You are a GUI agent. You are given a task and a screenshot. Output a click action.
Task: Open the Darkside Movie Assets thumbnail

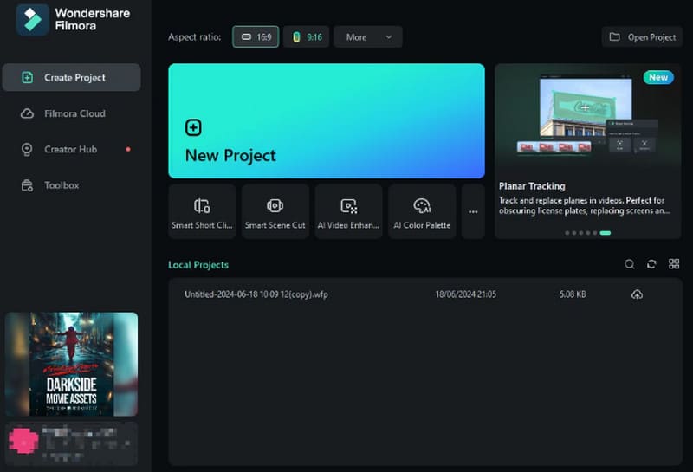(x=71, y=364)
